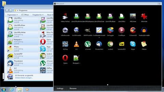The image size is (164, 92).
Task: Select LibreOffice shortcut in Explorer window
Action: (x=23, y=20)
